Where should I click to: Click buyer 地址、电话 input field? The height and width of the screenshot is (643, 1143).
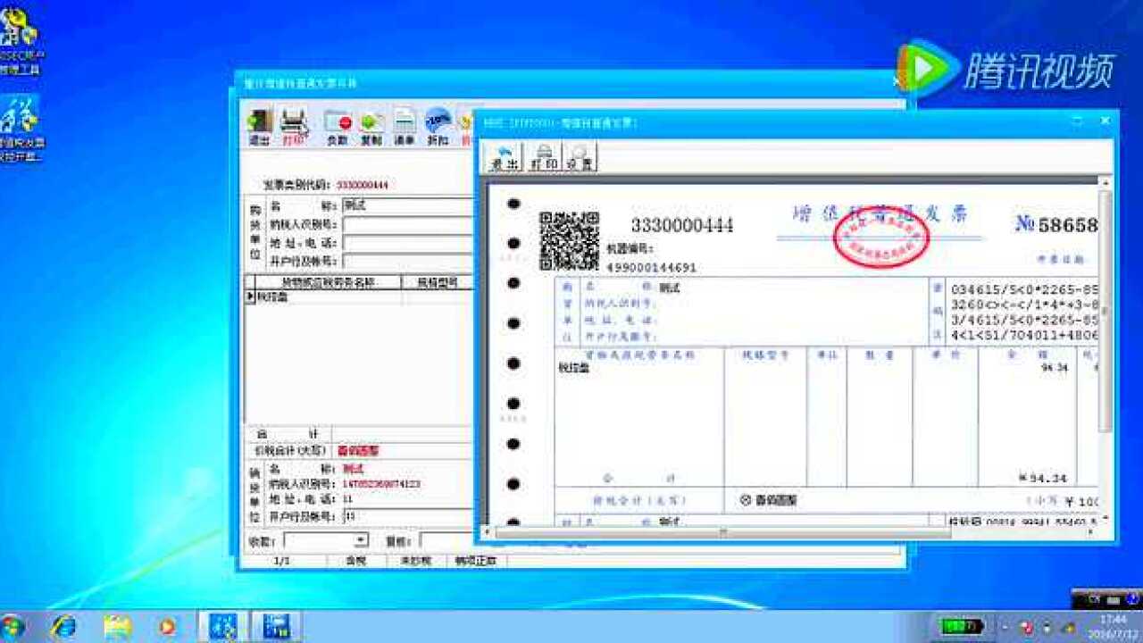[x=407, y=243]
